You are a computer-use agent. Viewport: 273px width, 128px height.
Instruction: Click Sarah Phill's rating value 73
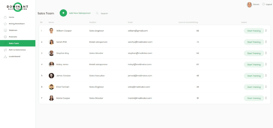pyautogui.click(x=198, y=42)
